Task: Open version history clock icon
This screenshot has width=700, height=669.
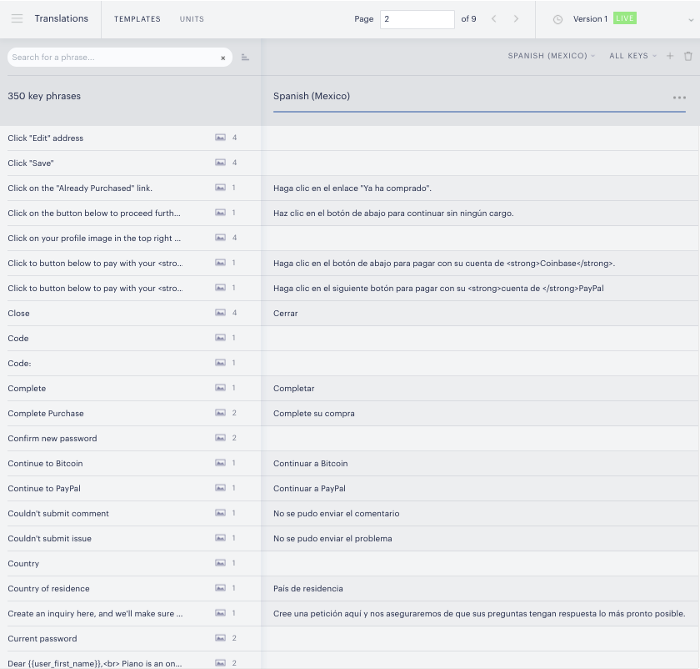Action: click(x=557, y=19)
